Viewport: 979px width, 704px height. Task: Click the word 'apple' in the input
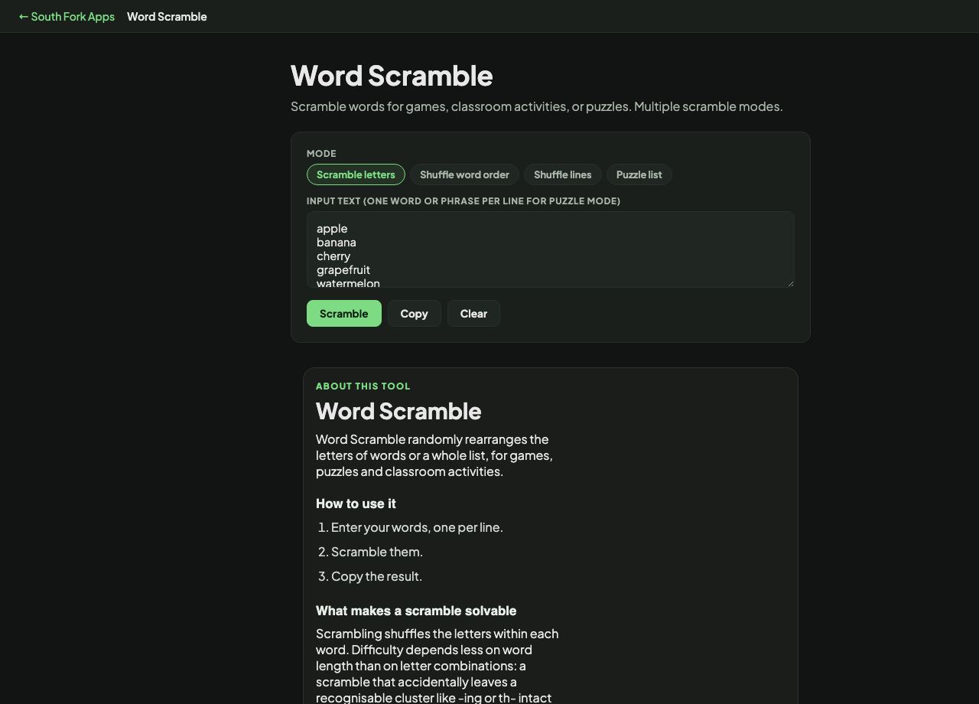pyautogui.click(x=332, y=229)
